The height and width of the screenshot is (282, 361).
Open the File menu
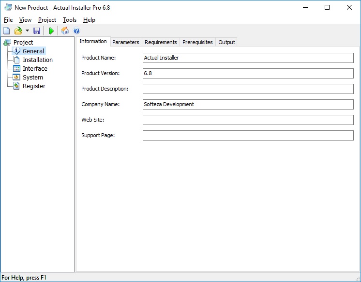tap(8, 20)
